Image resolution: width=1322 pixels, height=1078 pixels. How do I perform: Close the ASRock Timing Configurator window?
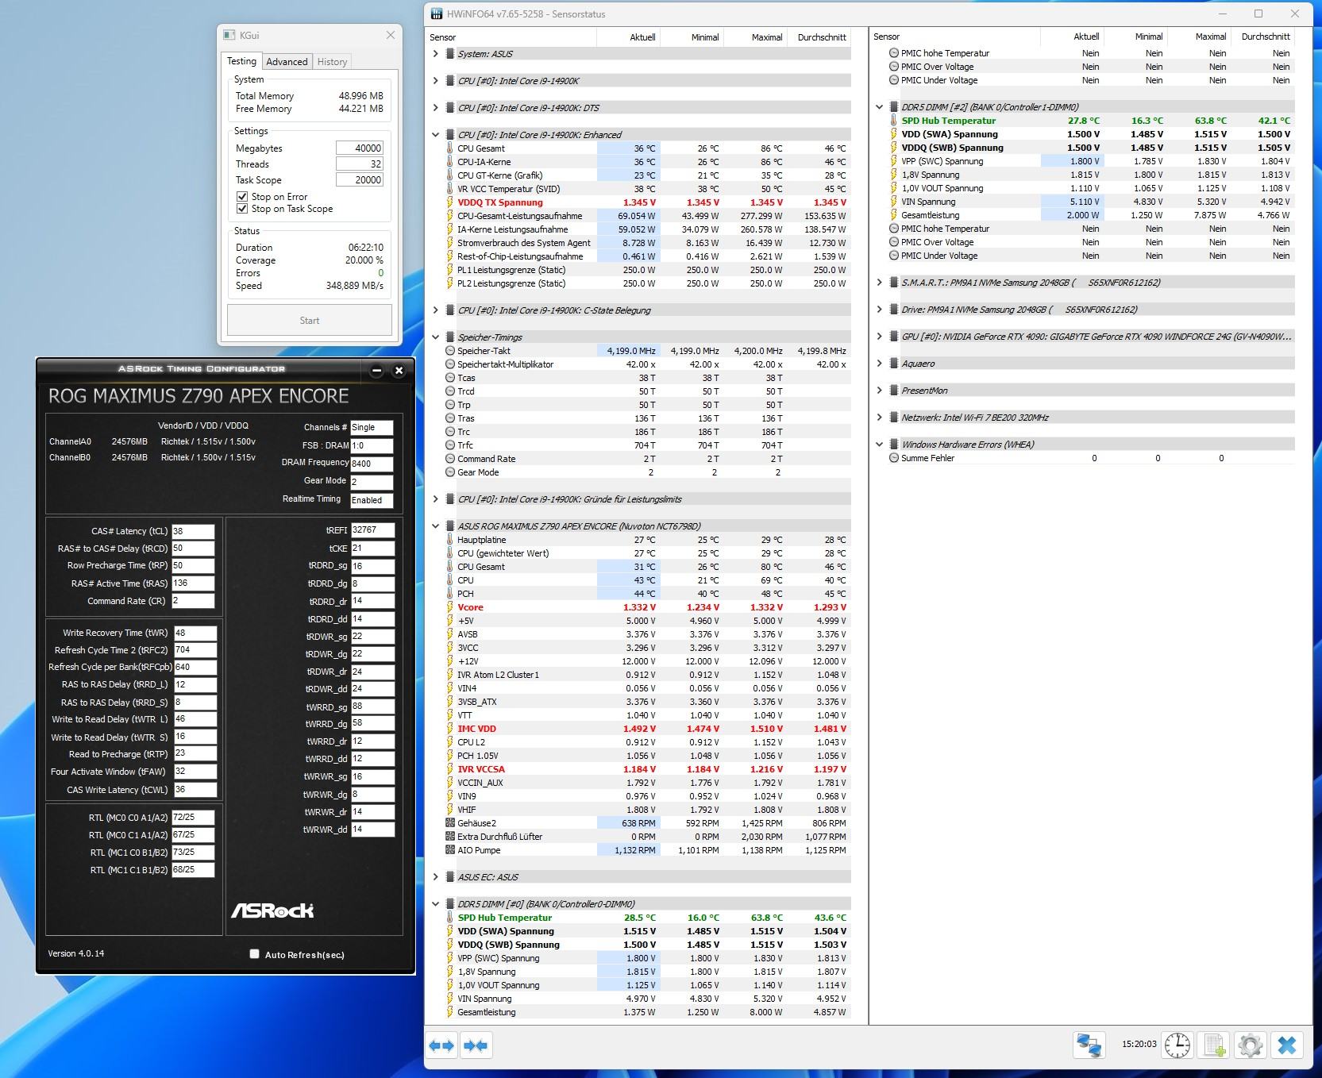(x=399, y=371)
